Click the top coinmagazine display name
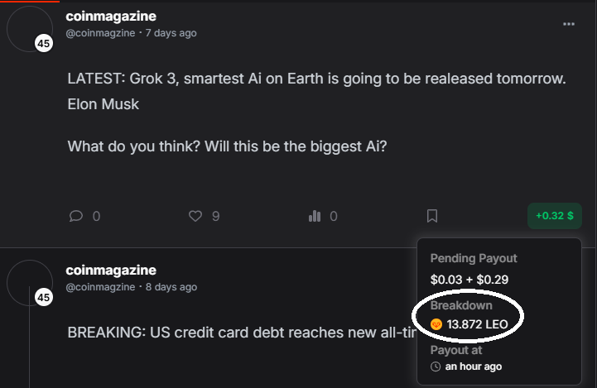Viewport: 597px width, 388px height. pyautogui.click(x=111, y=17)
